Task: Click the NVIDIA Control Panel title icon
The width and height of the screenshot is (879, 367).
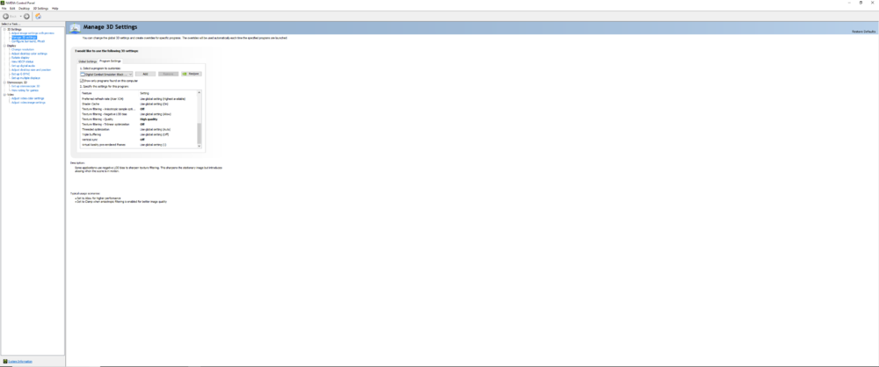Action: click(3, 3)
